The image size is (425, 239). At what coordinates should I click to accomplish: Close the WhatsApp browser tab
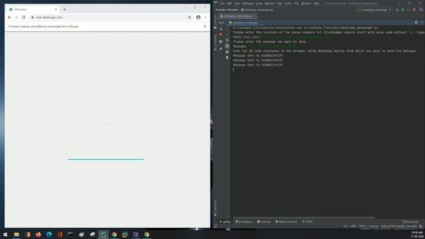tap(56, 9)
